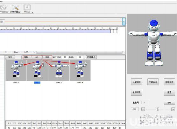Click the 头部回读 head readback button

click(x=137, y=82)
